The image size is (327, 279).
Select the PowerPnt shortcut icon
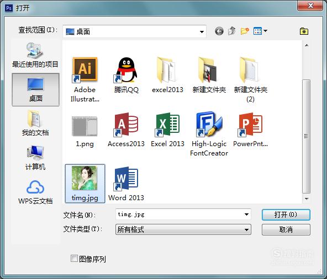pyautogui.click(x=250, y=125)
